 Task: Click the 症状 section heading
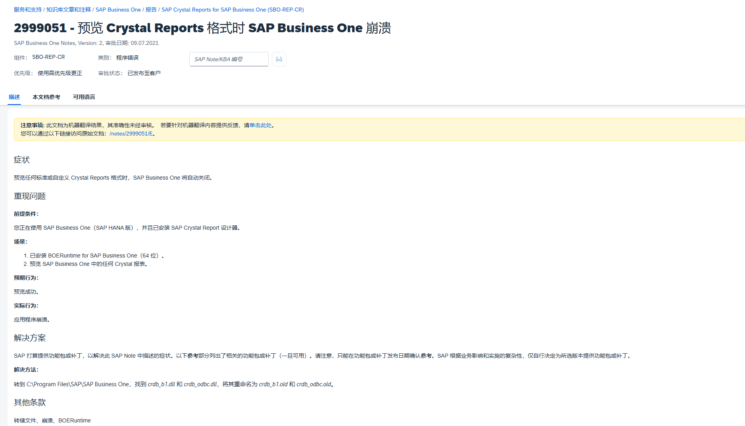pos(22,160)
